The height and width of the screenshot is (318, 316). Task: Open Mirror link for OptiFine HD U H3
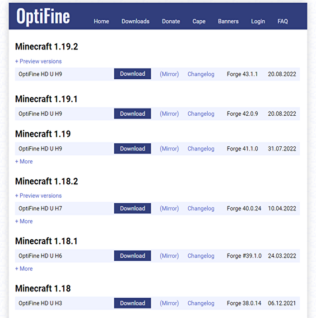pyautogui.click(x=169, y=303)
